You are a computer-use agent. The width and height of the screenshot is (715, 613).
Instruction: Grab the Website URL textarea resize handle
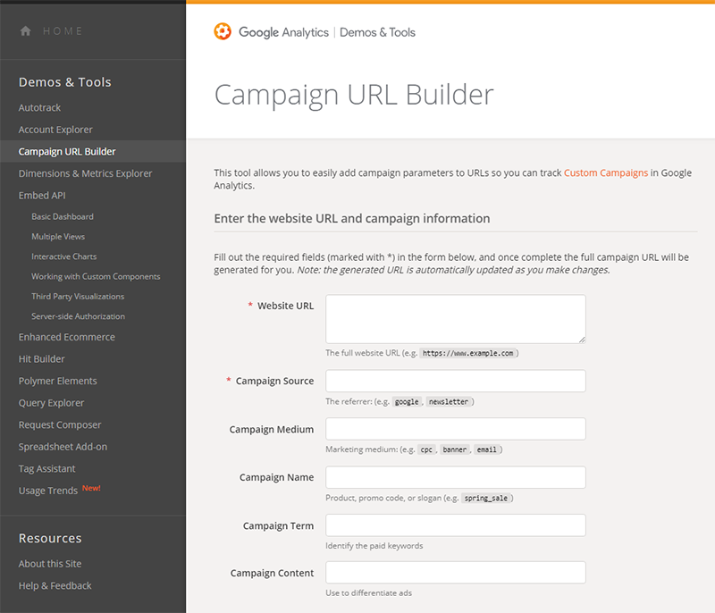tap(583, 340)
